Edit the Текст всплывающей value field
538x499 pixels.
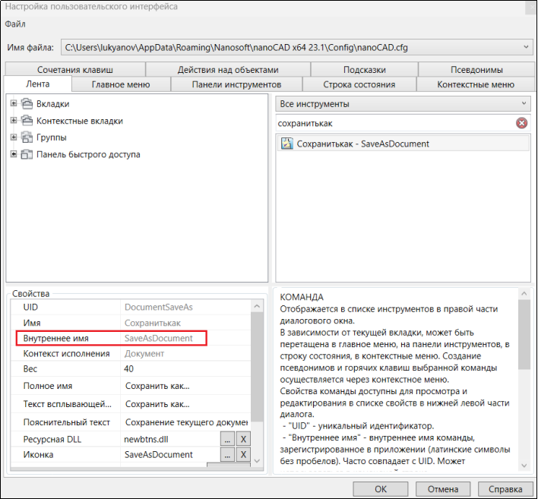point(185,404)
